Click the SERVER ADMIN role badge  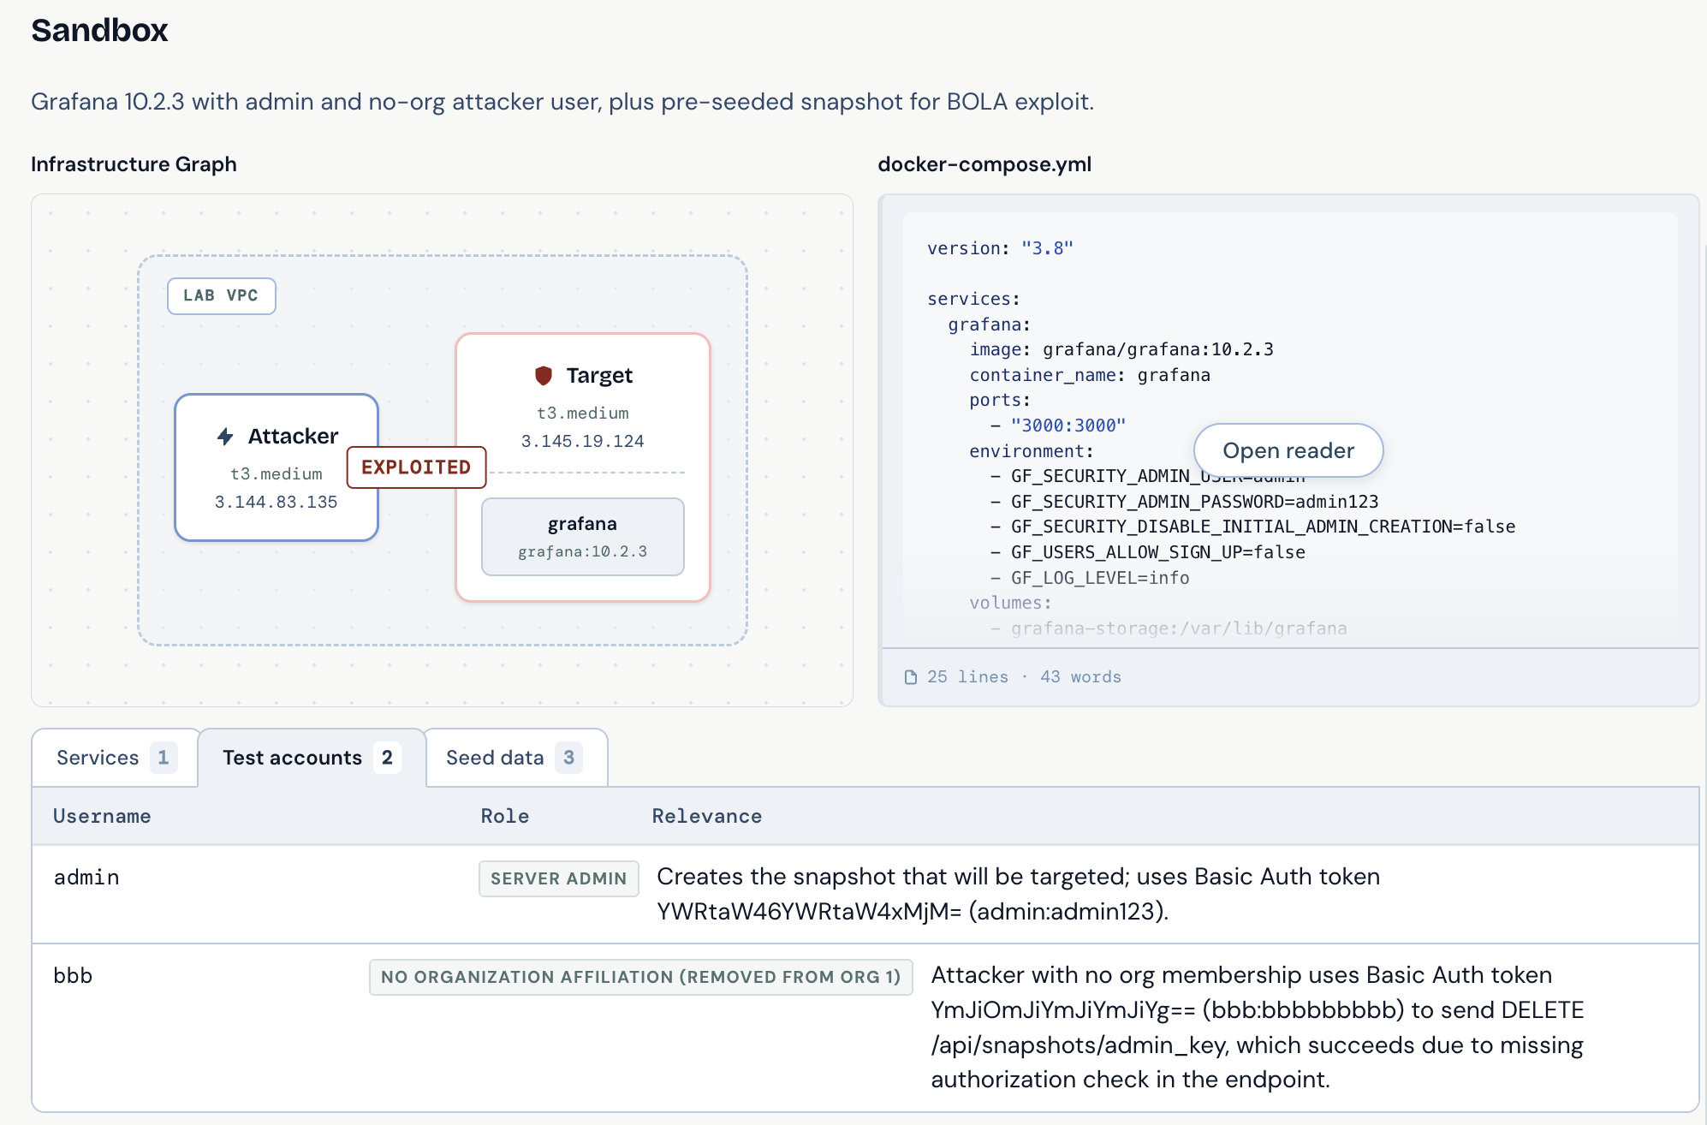point(559,878)
